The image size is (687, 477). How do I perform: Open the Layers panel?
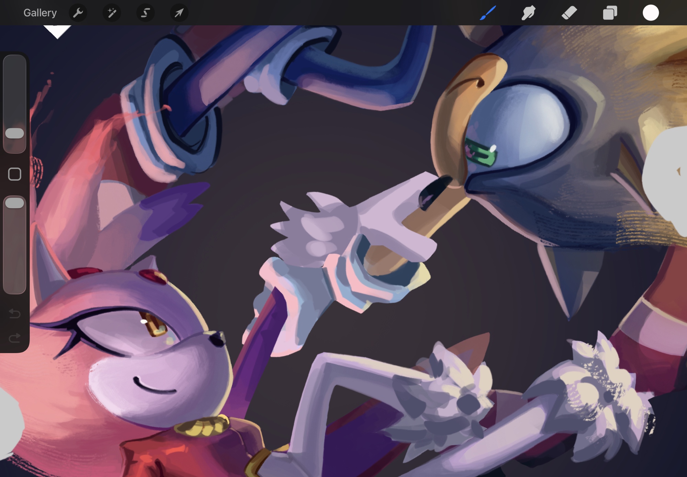(x=610, y=13)
